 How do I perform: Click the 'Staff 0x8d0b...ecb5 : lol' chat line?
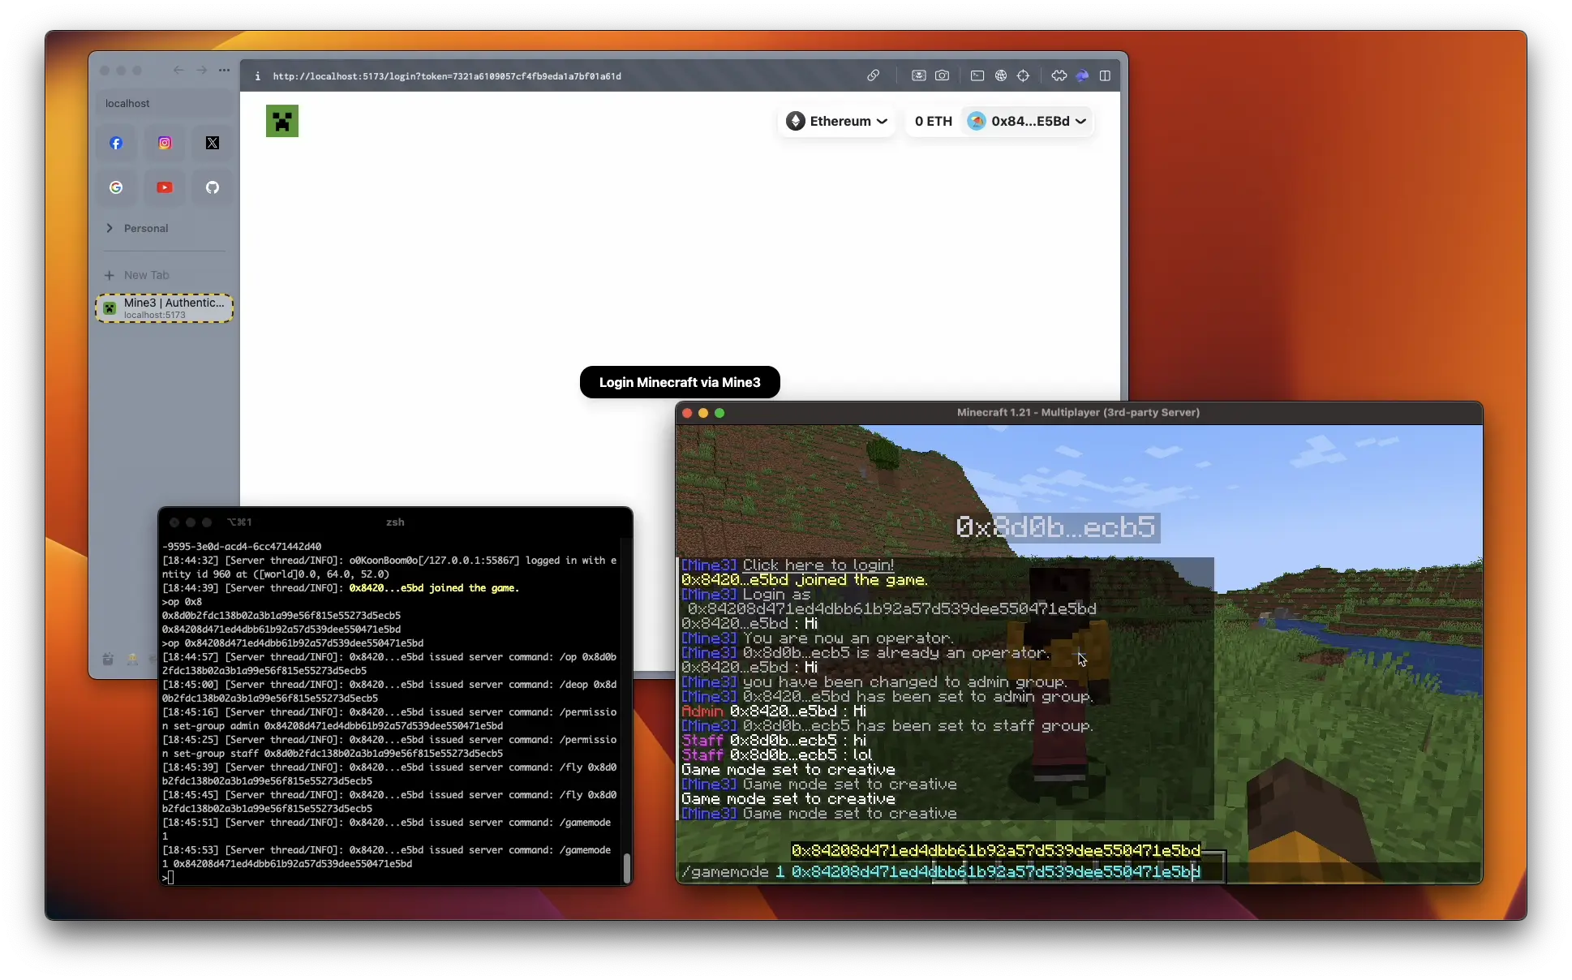776,754
